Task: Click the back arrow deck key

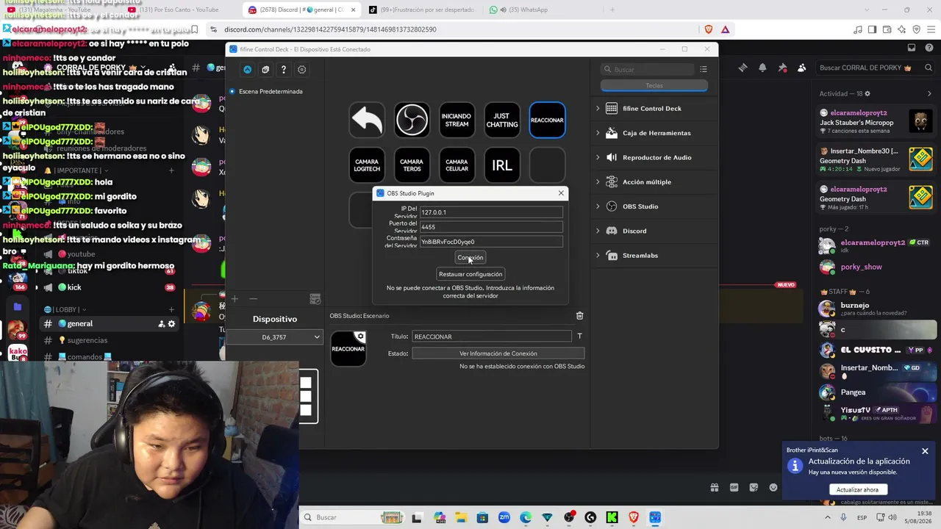Action: coord(367,120)
